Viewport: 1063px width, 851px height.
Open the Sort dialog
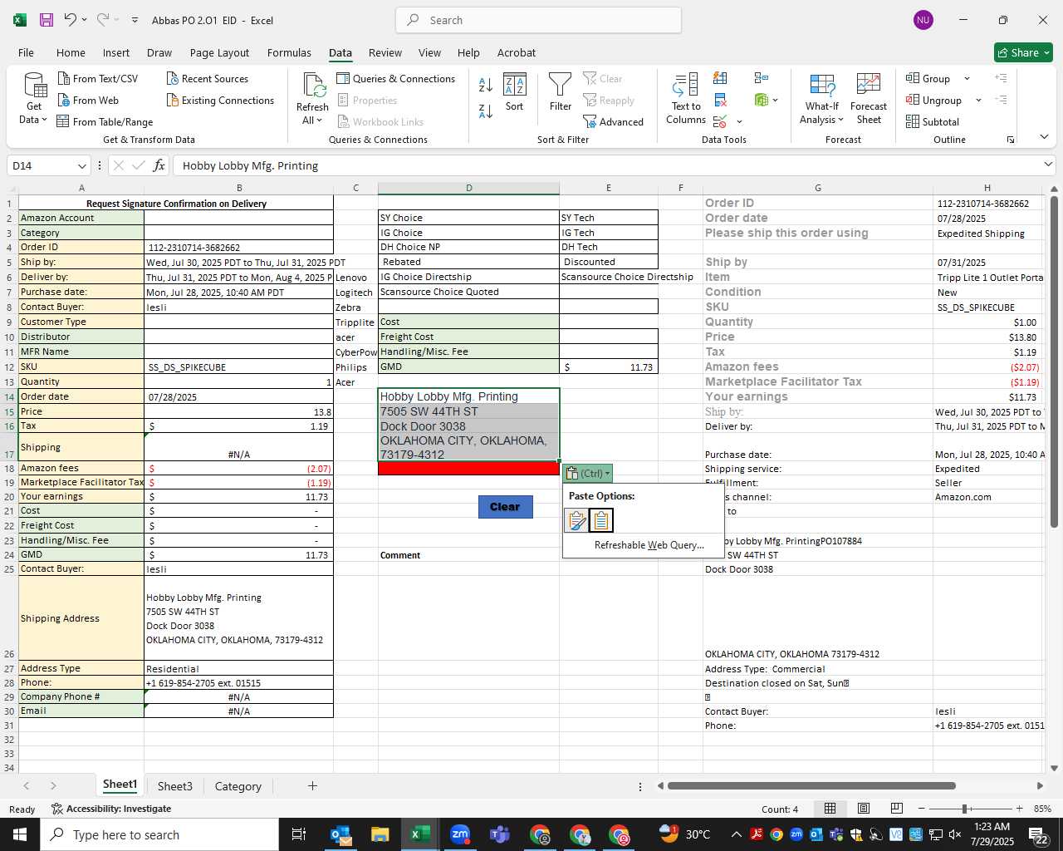[515, 92]
